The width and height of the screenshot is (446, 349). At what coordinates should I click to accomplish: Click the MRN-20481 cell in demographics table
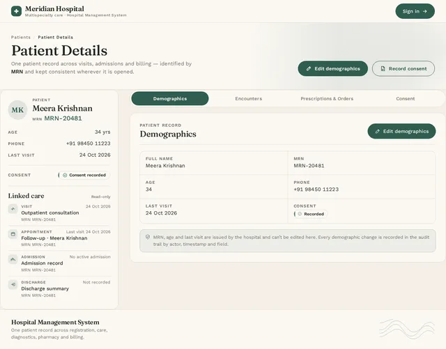[362, 163]
